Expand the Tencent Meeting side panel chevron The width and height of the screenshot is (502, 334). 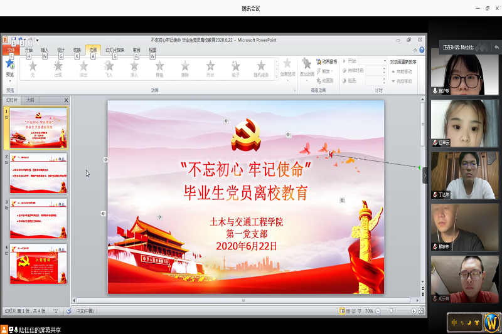pyautogui.click(x=425, y=175)
